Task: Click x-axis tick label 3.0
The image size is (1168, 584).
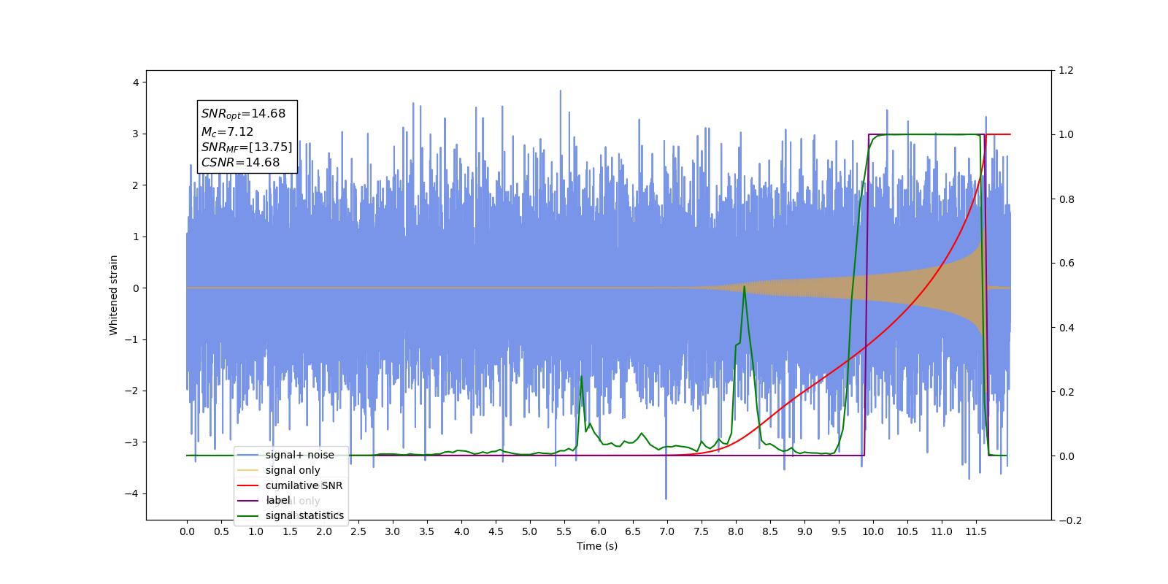Action: [x=393, y=531]
